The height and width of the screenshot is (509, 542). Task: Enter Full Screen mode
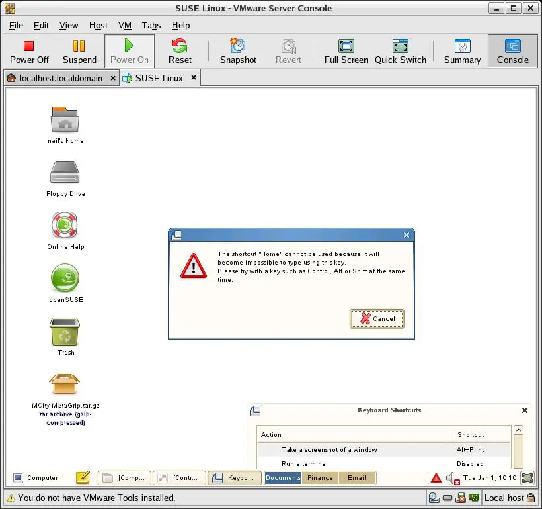346,52
